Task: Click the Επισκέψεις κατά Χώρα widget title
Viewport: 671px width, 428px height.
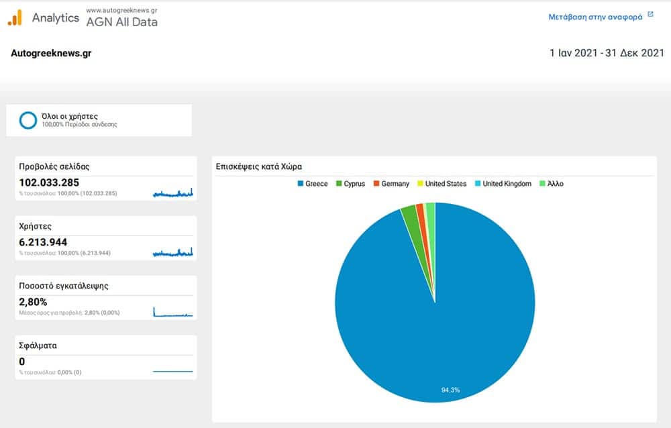Action: [x=258, y=166]
